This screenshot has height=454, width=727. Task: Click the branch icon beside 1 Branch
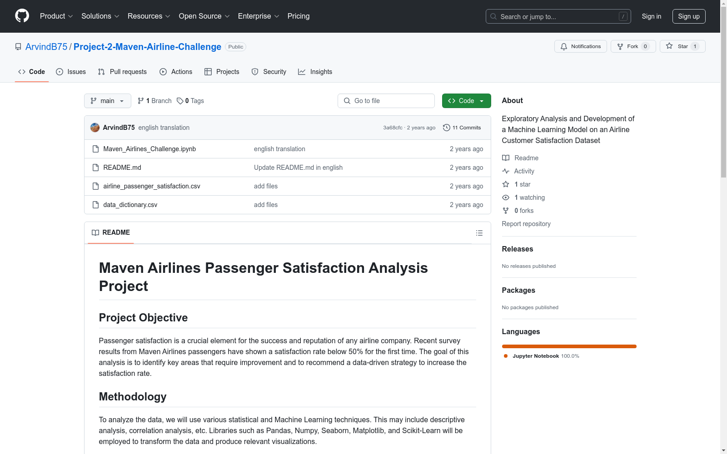pyautogui.click(x=141, y=101)
